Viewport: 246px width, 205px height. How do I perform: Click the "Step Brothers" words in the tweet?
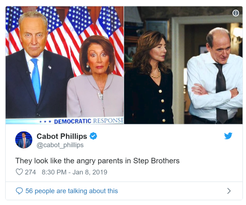point(156,161)
